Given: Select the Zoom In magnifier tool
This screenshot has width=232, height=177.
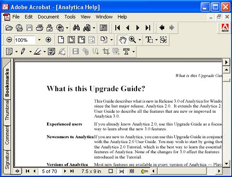Looking at the screenshot, I should (133, 40).
